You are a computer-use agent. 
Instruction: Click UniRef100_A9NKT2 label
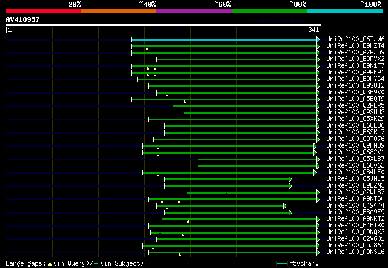355,219
